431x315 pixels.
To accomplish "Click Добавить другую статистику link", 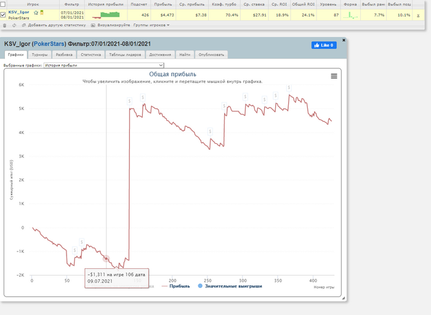I will pyautogui.click(x=57, y=25).
